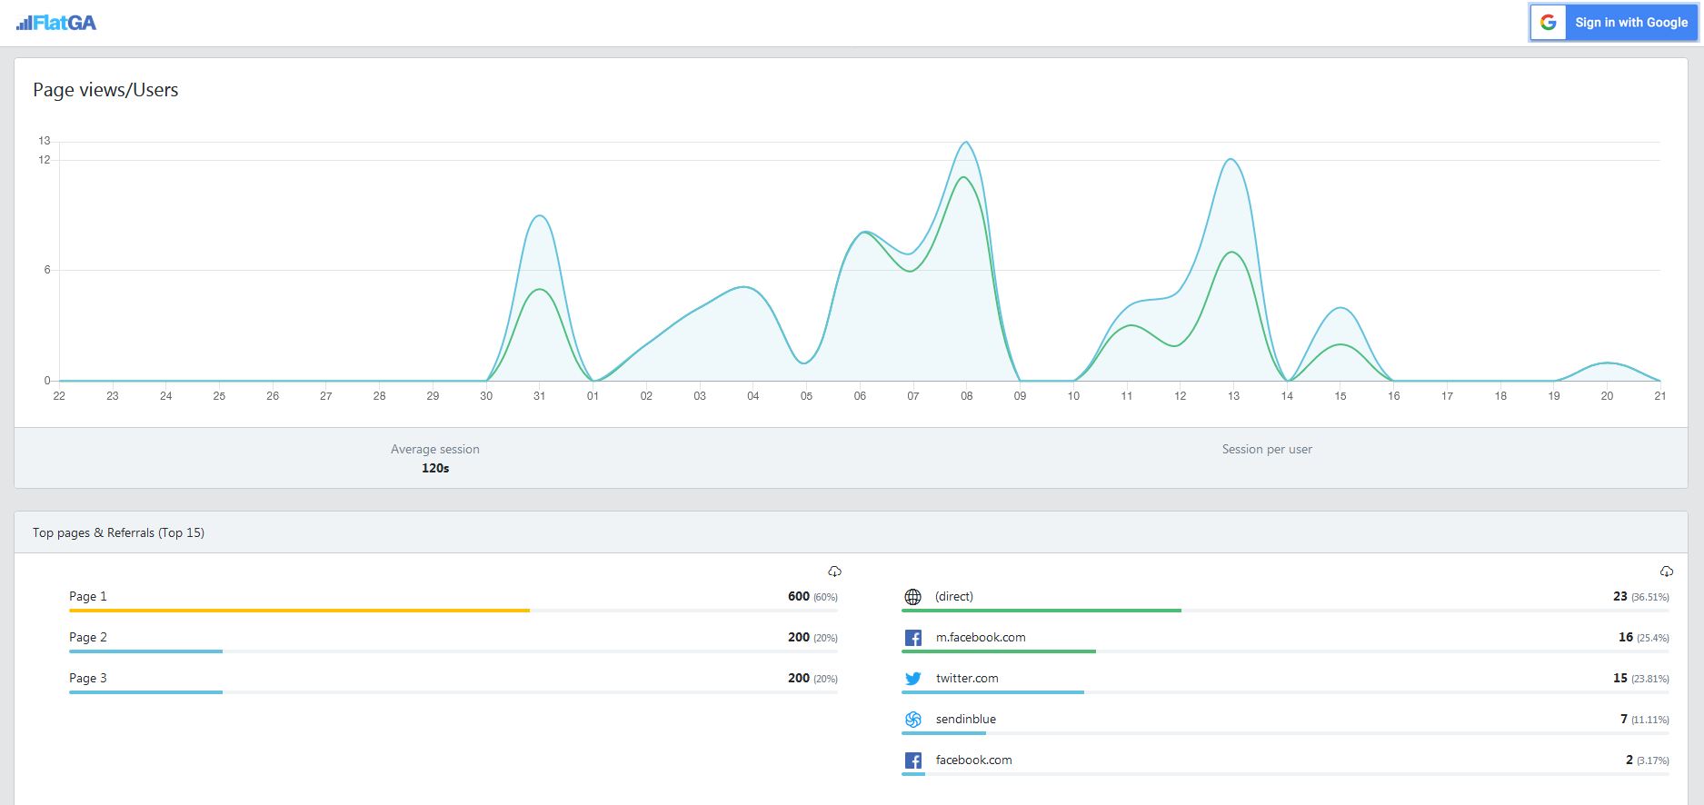Click Top pages & Referrals header

pos(118,532)
